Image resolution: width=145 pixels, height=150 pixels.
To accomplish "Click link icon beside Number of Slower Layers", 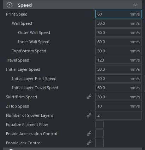I will (89, 115).
